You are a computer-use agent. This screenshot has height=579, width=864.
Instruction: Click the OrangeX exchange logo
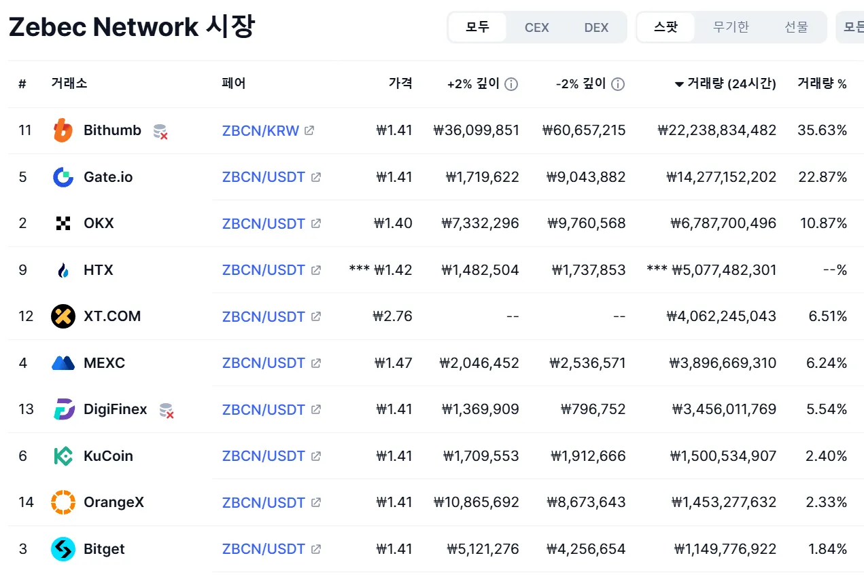(63, 502)
